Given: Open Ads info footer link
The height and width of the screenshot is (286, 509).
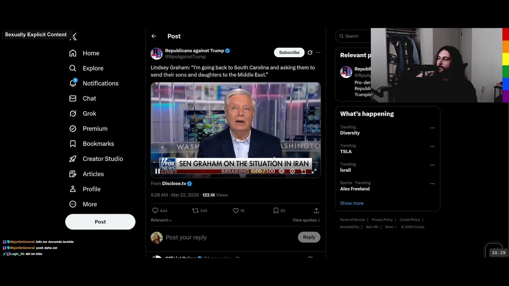Looking at the screenshot, I should pyautogui.click(x=372, y=227).
